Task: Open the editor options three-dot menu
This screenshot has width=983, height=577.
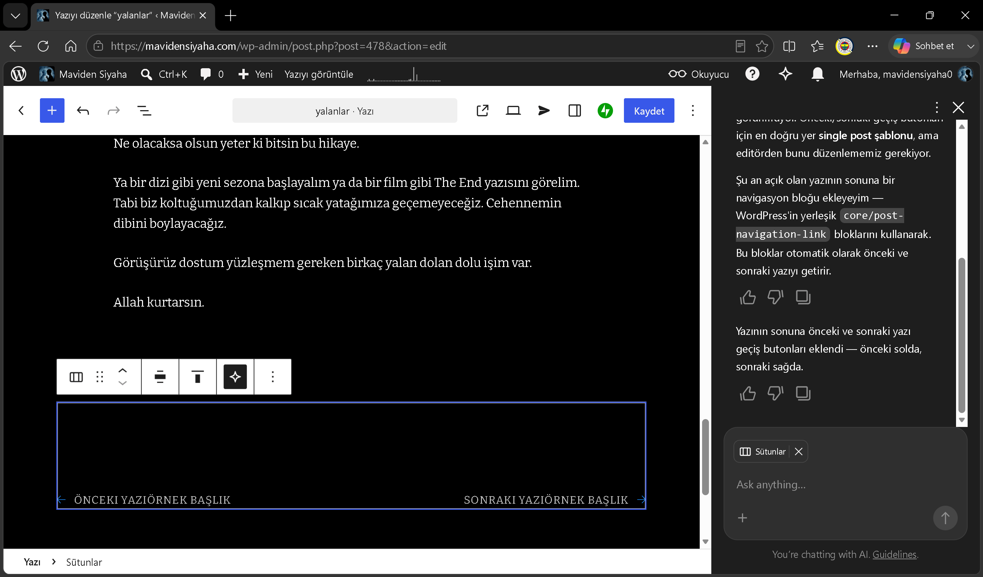Action: [x=693, y=111]
